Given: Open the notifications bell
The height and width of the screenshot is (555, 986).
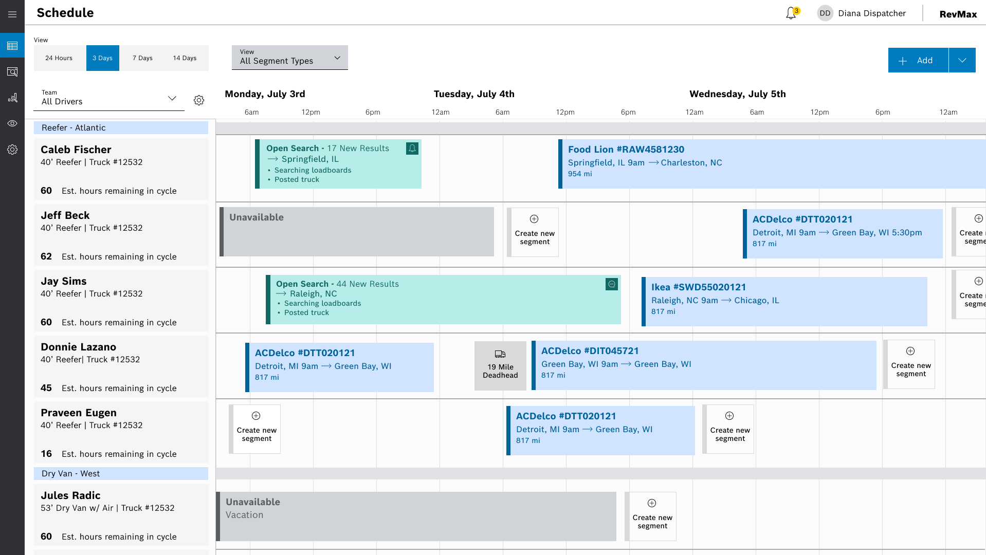Looking at the screenshot, I should point(791,14).
